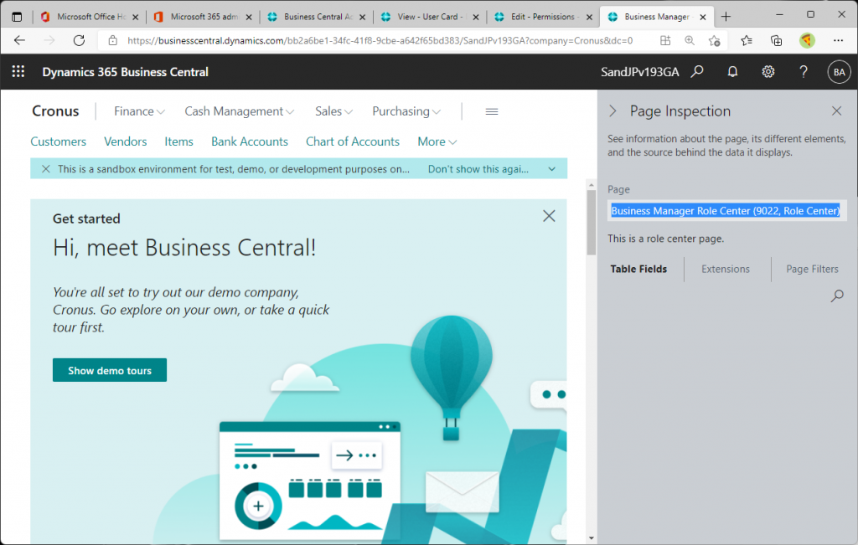858x545 pixels.
Task: Close the Business Central Admin tab
Action: (362, 17)
